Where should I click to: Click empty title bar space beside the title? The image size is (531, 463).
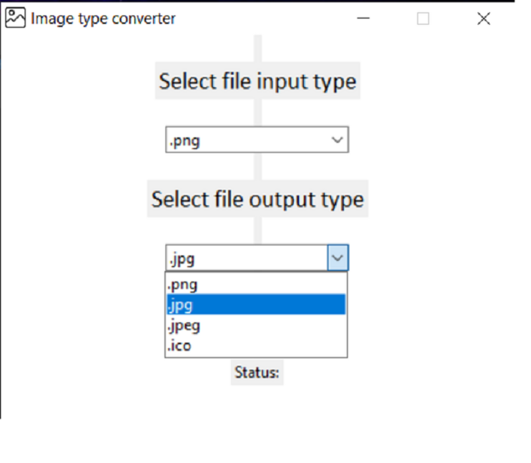(264, 18)
